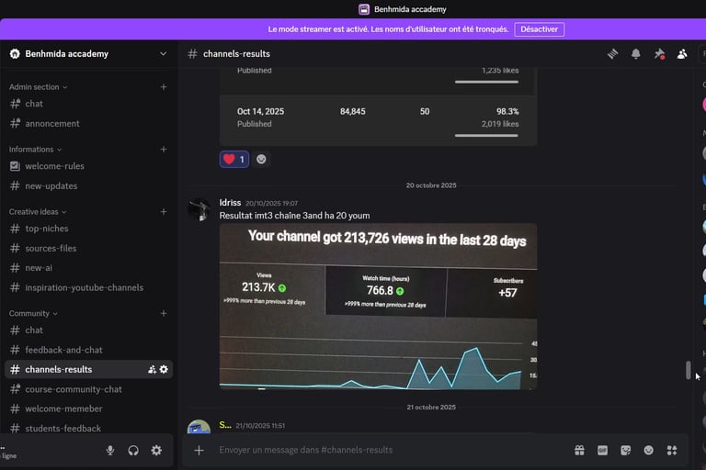706x470 pixels.
Task: Open notification settings bell icon
Action: 636,54
